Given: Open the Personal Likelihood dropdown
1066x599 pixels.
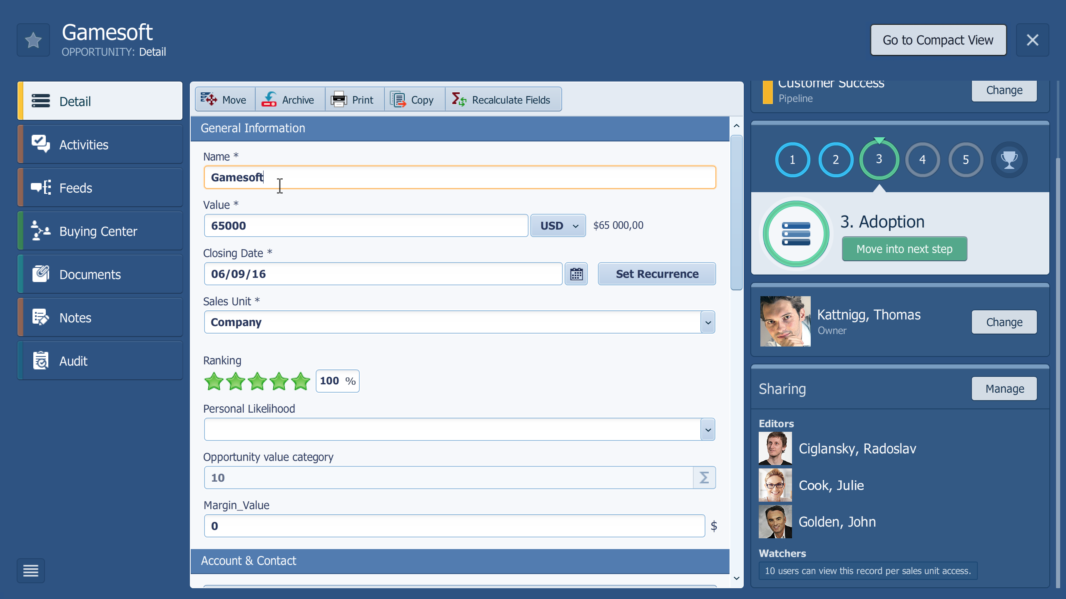Looking at the screenshot, I should click(x=707, y=429).
